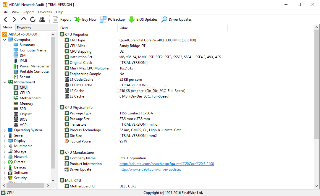Open the Memory page in the tree
This screenshot has width=320, height=196.
click(26, 103)
